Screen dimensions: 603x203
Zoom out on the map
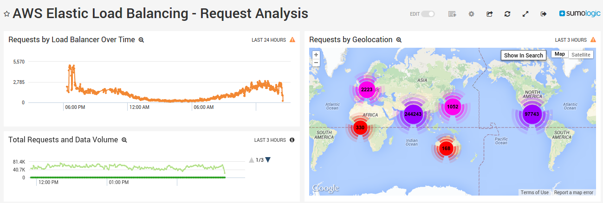[316, 62]
